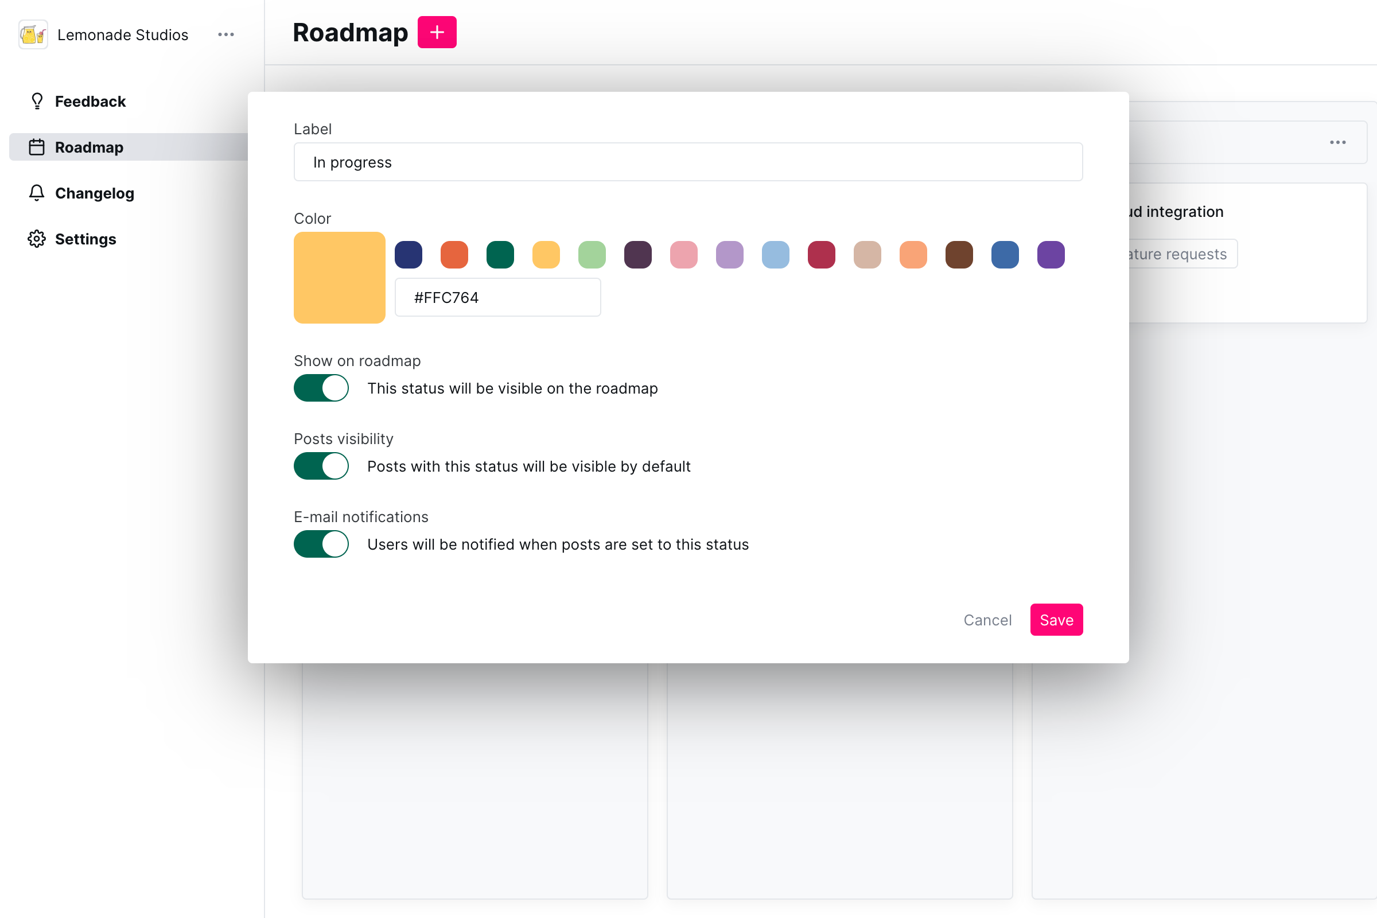Click the Settings gear icon
Viewport: 1377px width, 918px height.
pyautogui.click(x=37, y=239)
